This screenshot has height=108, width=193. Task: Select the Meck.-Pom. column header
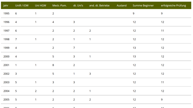[59, 5]
